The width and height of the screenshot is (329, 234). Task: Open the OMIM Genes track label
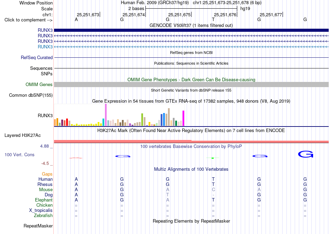pos(39,84)
